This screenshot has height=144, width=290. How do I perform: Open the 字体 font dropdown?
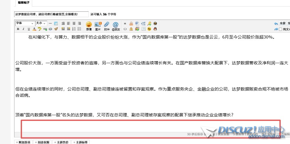coord(25,23)
